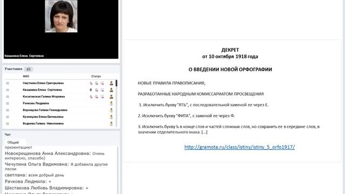
Task: Click slide line НОВЫЕ ПРАВИЛА ПРАВОПИСАНИЯ
Action: click(171, 83)
